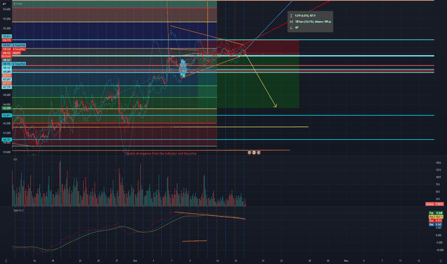The height and width of the screenshot is (264, 447).
Task: Click the 145.000 price axis label
Action: (x=7, y=95)
